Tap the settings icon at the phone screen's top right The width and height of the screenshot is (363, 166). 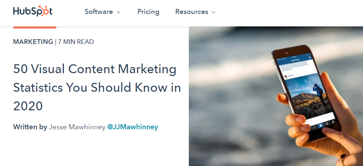pyautogui.click(x=310, y=57)
